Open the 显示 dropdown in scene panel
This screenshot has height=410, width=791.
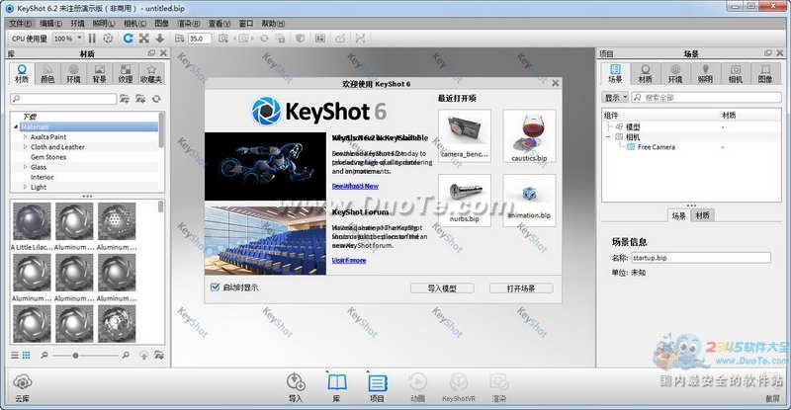[x=615, y=98]
